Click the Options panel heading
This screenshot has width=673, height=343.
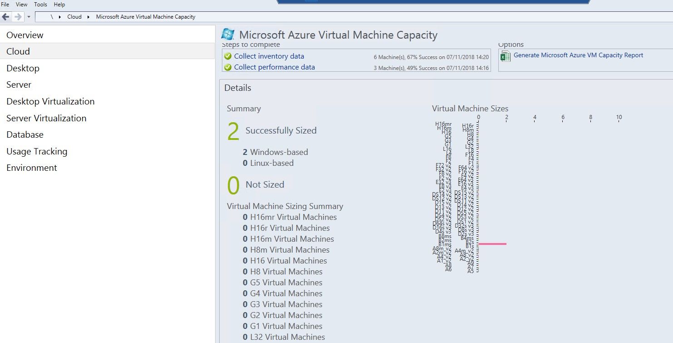(511, 45)
